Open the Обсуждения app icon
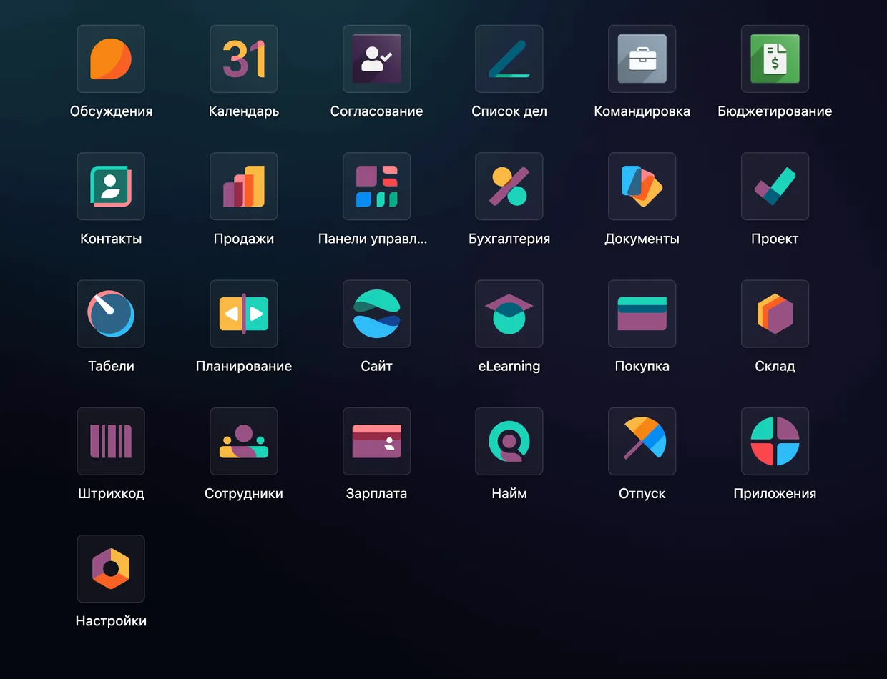887x679 pixels. click(x=111, y=59)
